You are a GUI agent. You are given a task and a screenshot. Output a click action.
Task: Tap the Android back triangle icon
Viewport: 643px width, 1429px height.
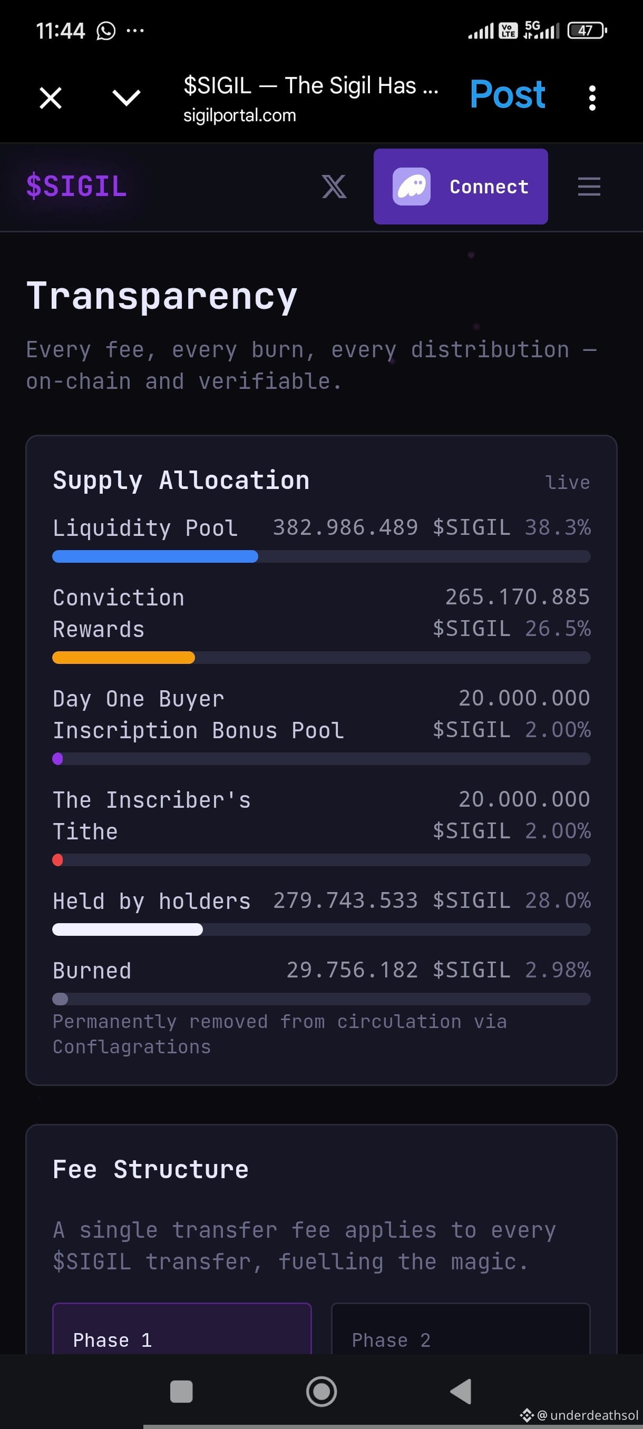[x=461, y=1391]
